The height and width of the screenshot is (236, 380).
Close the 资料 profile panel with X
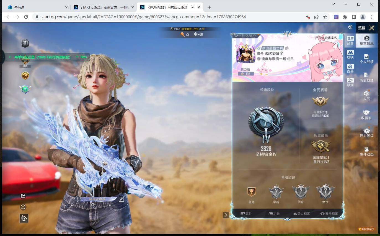point(371,28)
